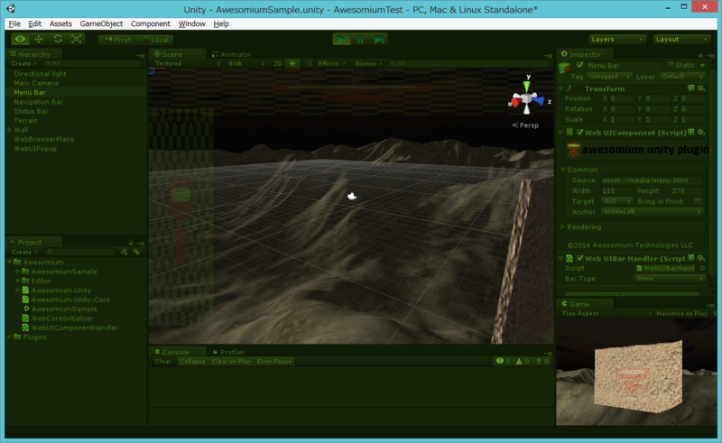Toggle the Static checkbox
This screenshot has height=443, width=722.
point(671,65)
